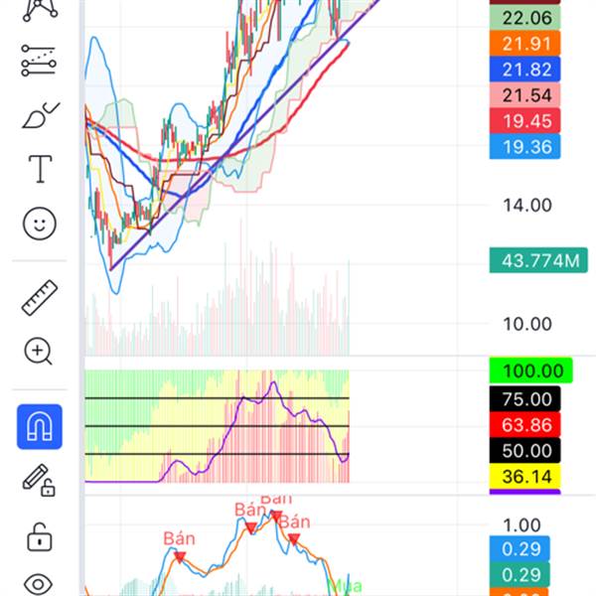
Task: Click the 19.36 light blue price label
Action: (x=524, y=146)
